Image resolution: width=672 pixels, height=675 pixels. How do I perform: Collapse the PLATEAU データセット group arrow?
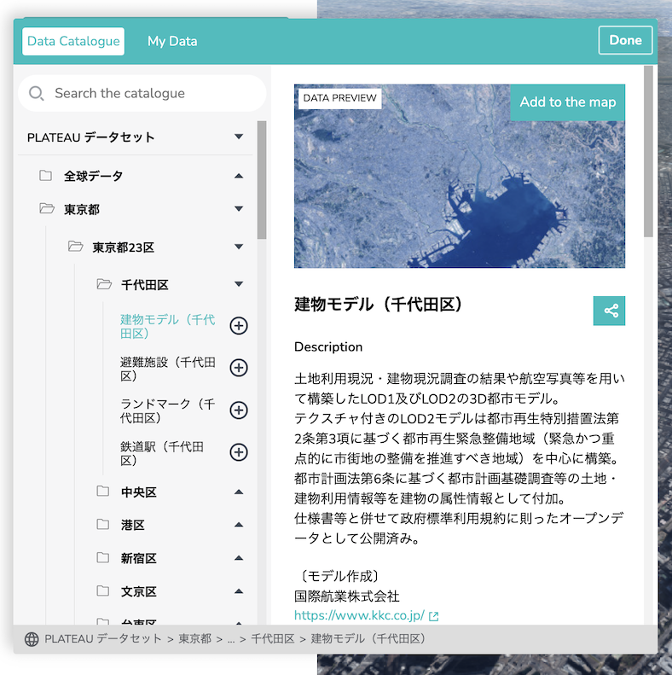[239, 137]
